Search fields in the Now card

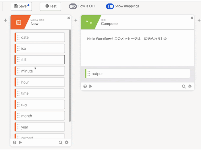point(61,142)
